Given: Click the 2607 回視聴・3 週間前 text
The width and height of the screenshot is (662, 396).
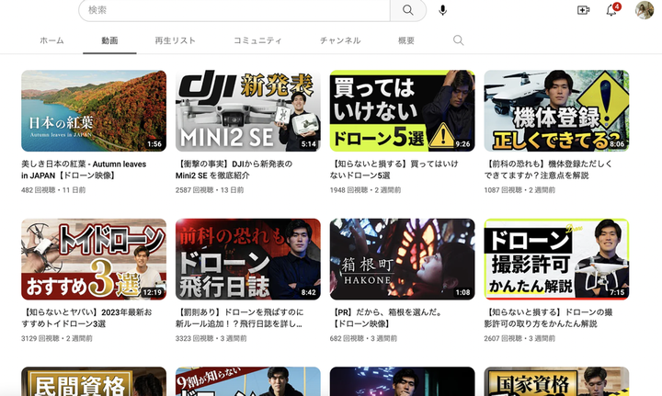Looking at the screenshot, I should (x=519, y=338).
